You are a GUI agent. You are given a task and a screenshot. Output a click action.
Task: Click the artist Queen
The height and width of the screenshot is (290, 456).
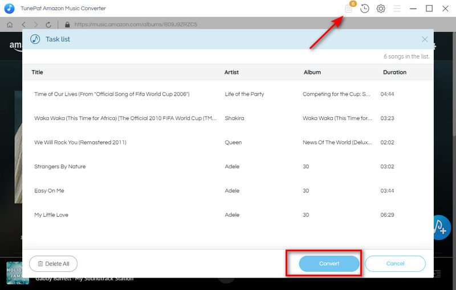pyautogui.click(x=233, y=142)
